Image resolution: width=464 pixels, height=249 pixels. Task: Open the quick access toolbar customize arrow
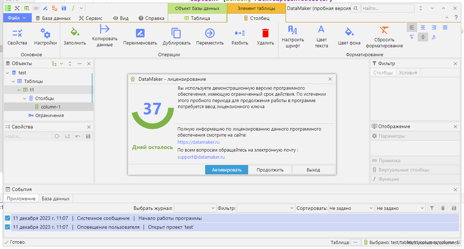81,8
